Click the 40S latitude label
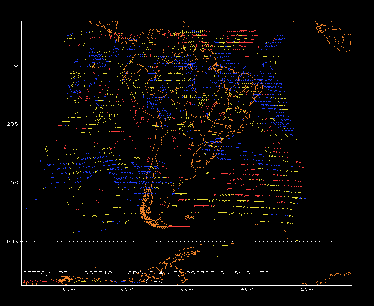The height and width of the screenshot is (306, 374). 12,183
